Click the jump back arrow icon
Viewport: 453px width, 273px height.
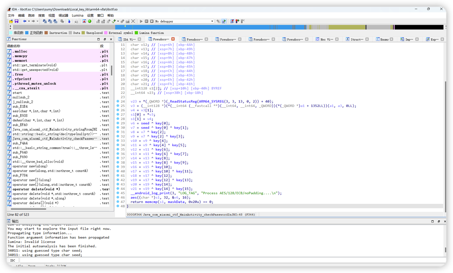click(24, 21)
